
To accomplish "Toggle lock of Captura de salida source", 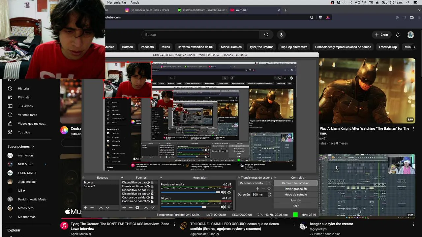I will (x=152, y=197).
